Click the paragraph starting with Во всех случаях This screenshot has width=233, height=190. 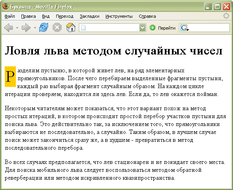coord(115,170)
